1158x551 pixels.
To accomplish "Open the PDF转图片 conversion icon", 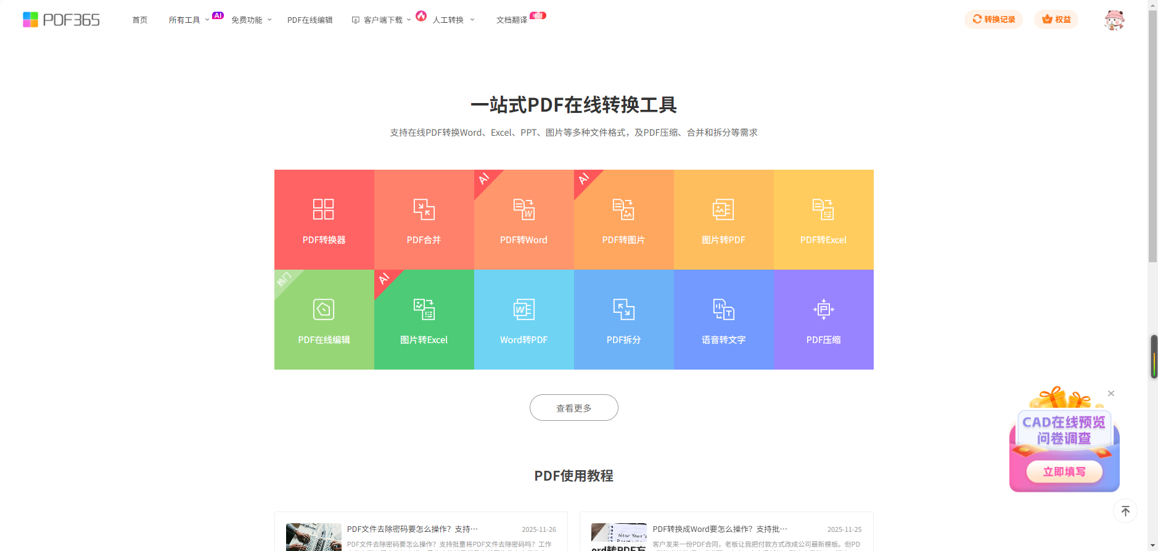I will point(623,210).
